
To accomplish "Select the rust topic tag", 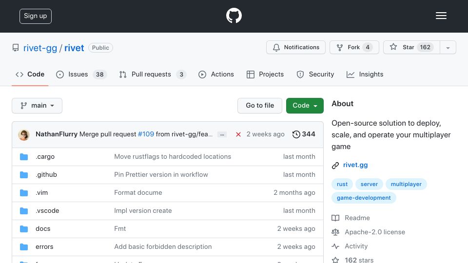I will pyautogui.click(x=342, y=184).
